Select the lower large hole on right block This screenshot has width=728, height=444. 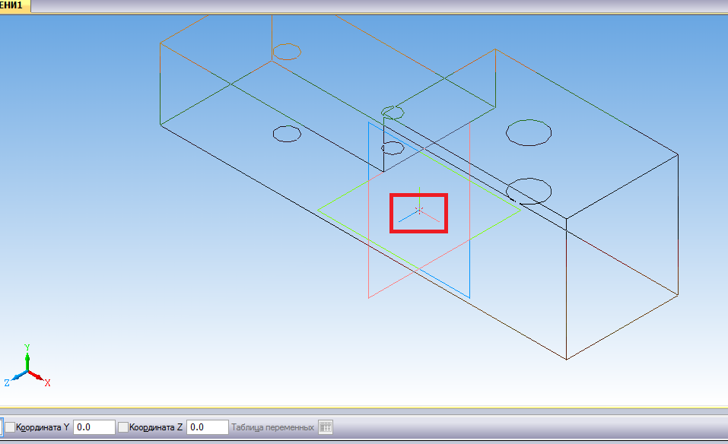(x=529, y=190)
